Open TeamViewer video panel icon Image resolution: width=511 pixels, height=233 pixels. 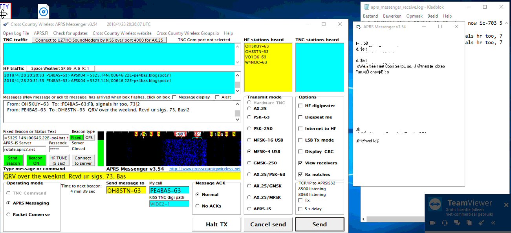[x=432, y=223]
